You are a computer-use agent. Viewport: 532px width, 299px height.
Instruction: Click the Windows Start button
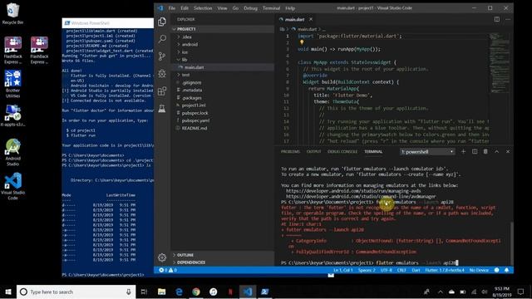tap(8, 292)
